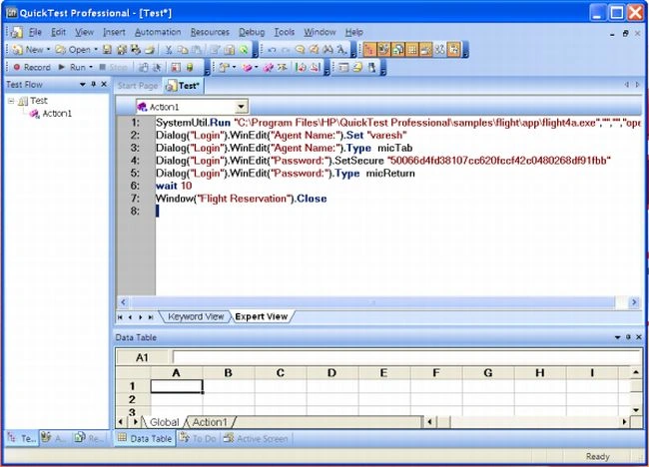
Task: Click the Save disk icon in toolbar
Action: [x=107, y=50]
